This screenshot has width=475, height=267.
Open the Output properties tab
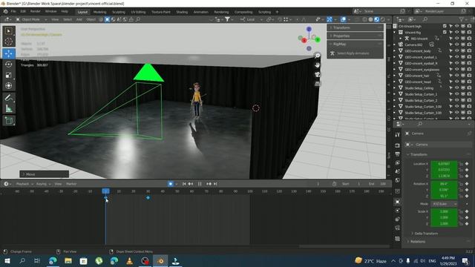click(x=398, y=154)
